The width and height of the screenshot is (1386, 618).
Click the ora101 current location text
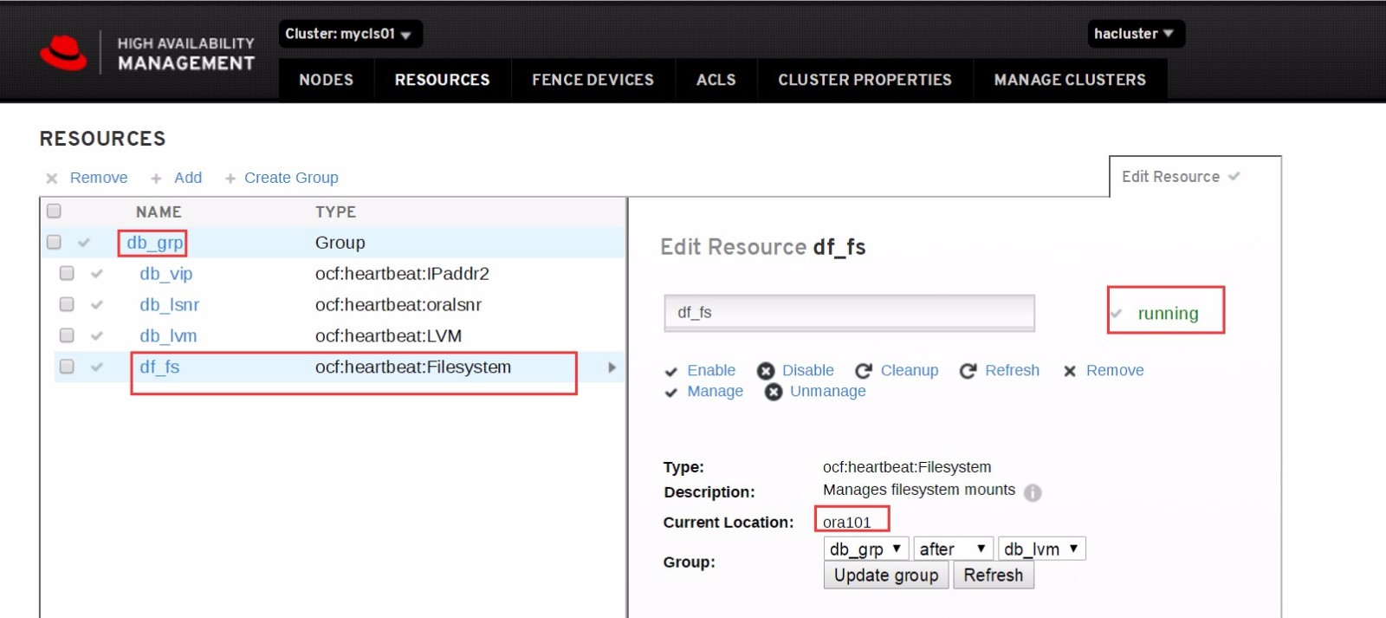846,523
